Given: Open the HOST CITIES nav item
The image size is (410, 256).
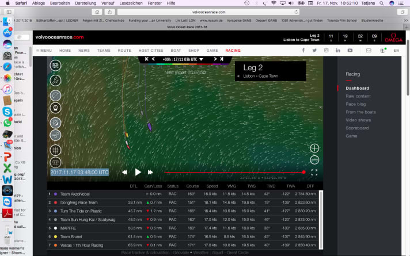Looking at the screenshot, I should tap(151, 51).
